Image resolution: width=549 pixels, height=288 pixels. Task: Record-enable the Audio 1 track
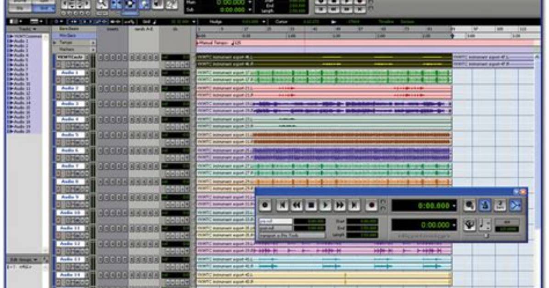tap(58, 80)
